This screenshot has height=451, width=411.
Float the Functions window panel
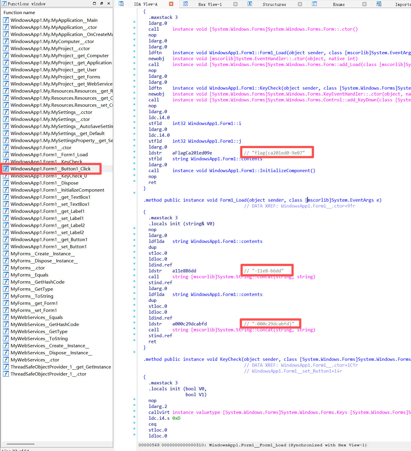click(x=101, y=4)
